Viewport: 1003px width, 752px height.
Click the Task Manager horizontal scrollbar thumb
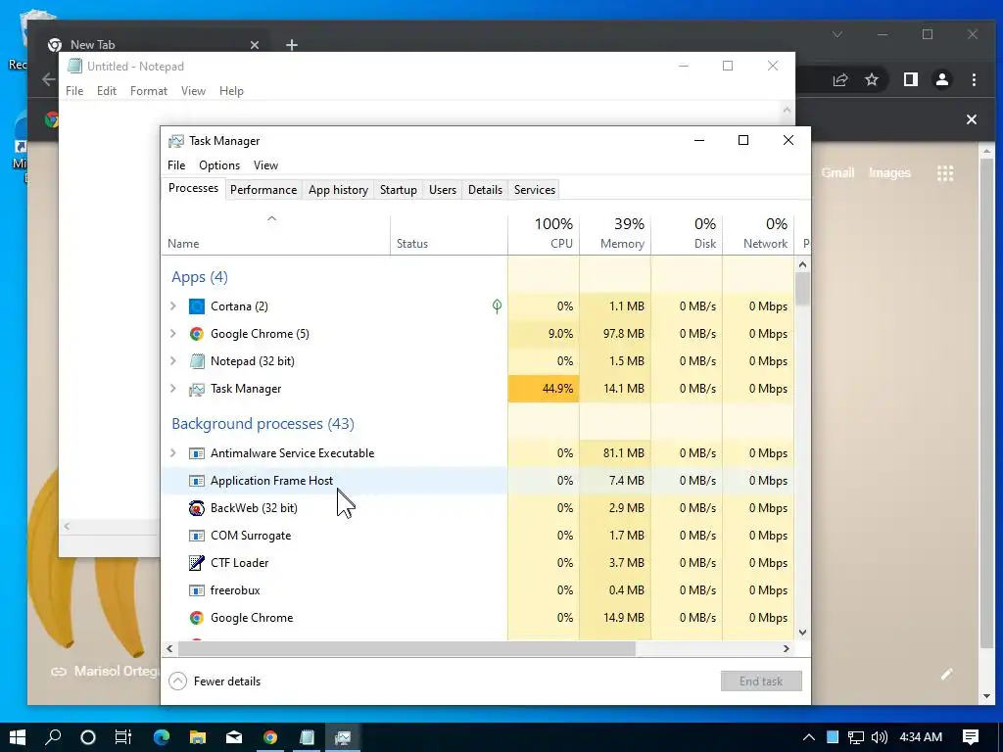(406, 648)
